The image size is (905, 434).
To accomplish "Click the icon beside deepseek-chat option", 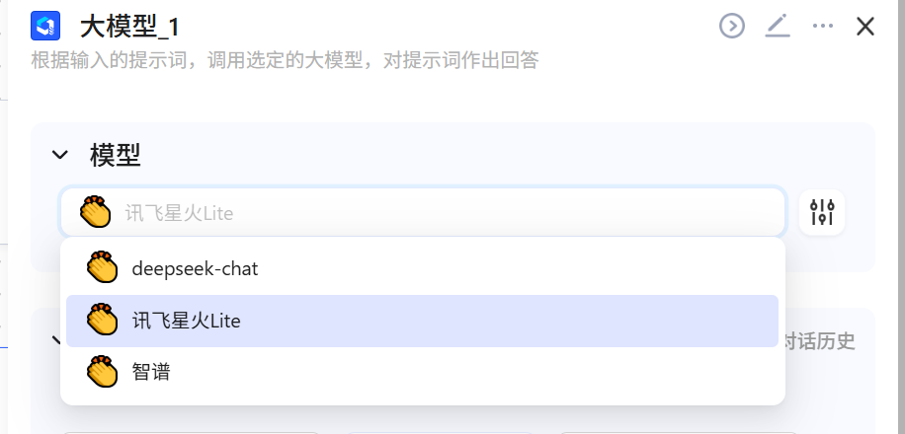I will click(x=103, y=268).
